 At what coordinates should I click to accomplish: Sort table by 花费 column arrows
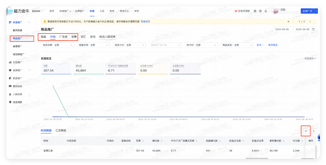pos(143,141)
